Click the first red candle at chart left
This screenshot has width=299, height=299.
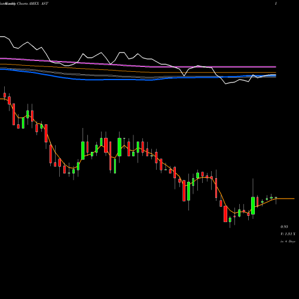click(5, 95)
